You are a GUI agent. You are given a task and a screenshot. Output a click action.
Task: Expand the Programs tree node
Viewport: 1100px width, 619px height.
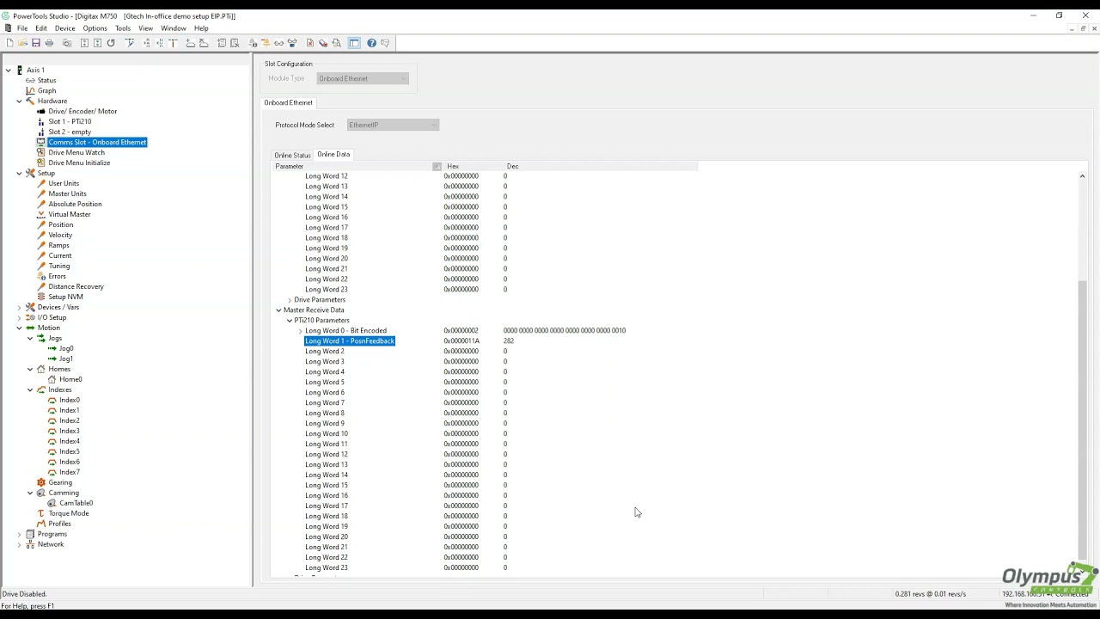coord(19,535)
